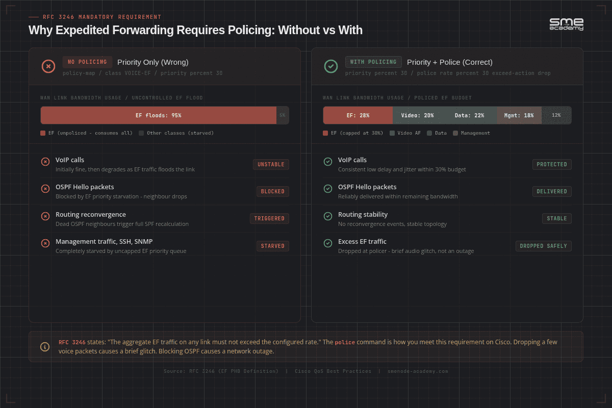Screen dimensions: 612x408
Task: Click the green check icon next to Excess EF traffic
Action: click(x=328, y=243)
